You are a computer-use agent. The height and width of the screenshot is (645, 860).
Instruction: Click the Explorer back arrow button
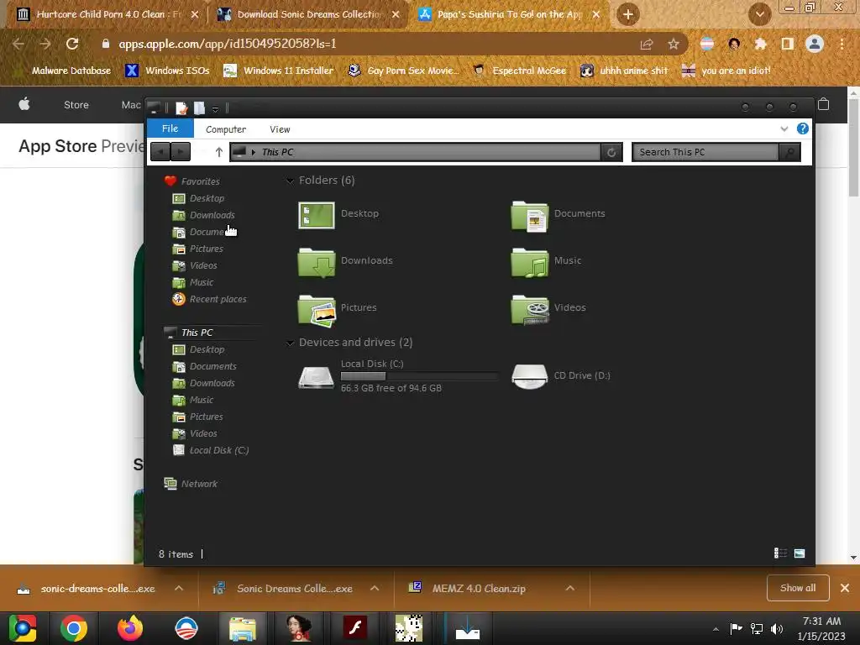(x=160, y=152)
